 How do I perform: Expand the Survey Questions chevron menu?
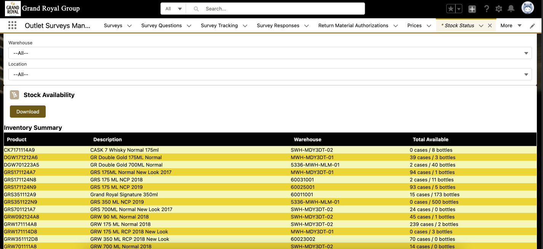click(x=189, y=26)
